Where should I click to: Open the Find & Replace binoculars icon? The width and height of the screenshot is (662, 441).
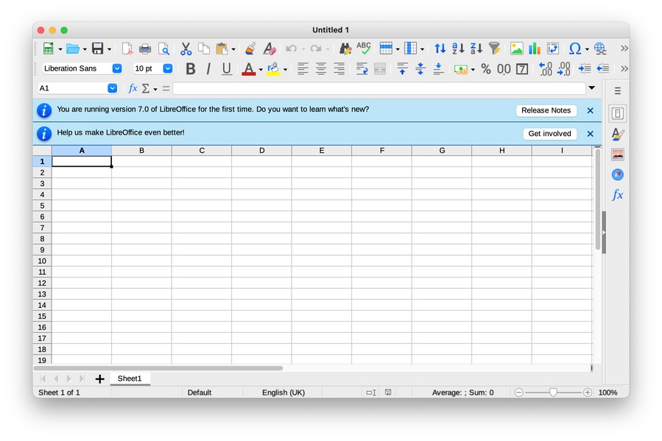(345, 49)
